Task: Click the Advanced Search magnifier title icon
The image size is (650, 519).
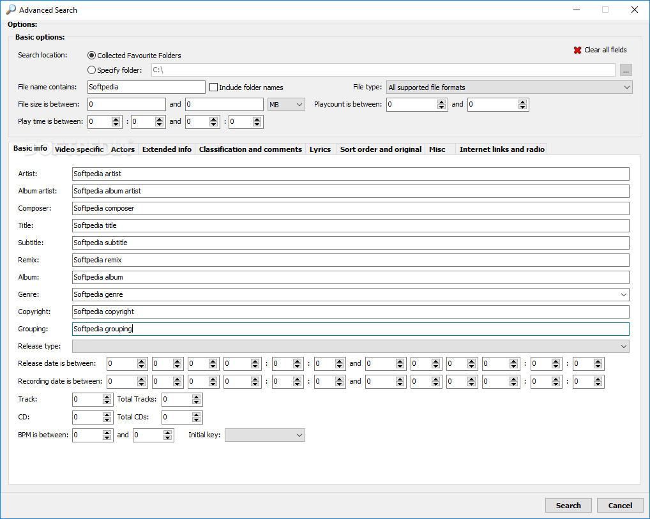Action: point(11,10)
